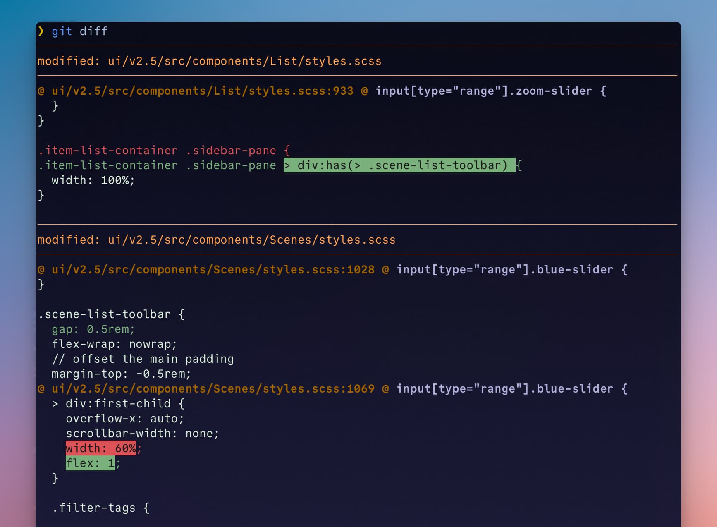Click the '.scene-list-toolbar {' selector line

pyautogui.click(x=111, y=314)
